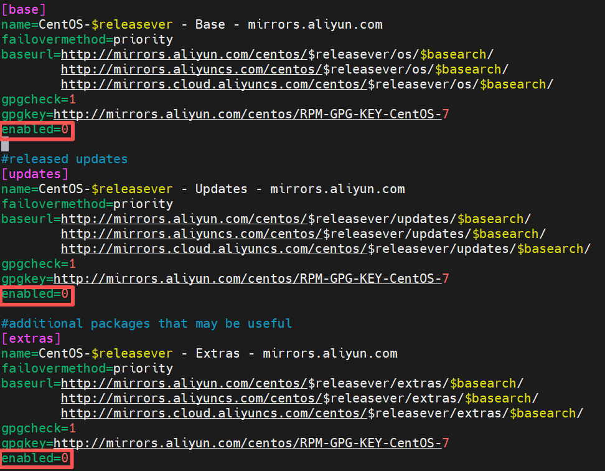
Task: Click the [extras] section header
Action: pyautogui.click(x=31, y=338)
